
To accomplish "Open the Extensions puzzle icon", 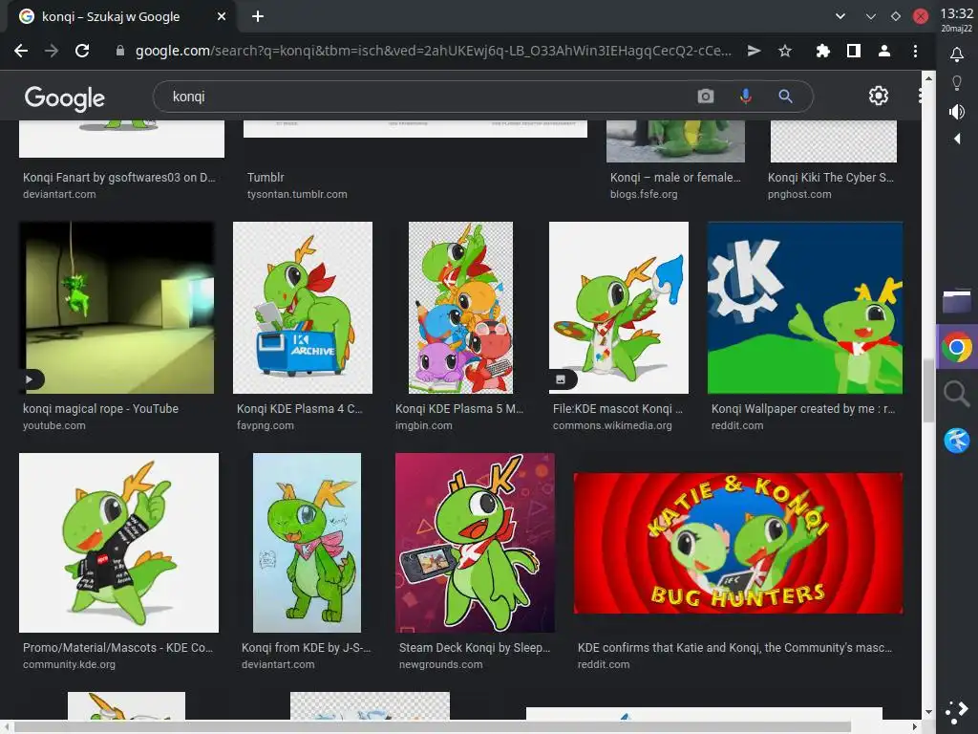I will [823, 51].
